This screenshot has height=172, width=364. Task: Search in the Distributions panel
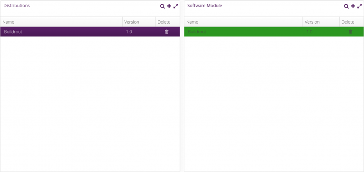tap(163, 6)
